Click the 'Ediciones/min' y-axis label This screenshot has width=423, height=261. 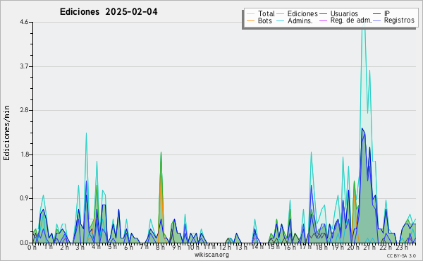6,133
